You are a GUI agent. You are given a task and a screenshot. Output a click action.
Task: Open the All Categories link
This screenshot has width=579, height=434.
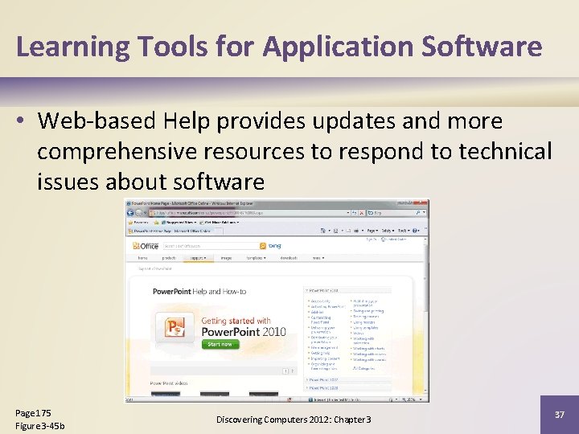point(363,368)
